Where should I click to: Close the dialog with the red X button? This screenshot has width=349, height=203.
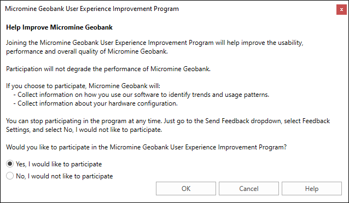click(x=341, y=9)
